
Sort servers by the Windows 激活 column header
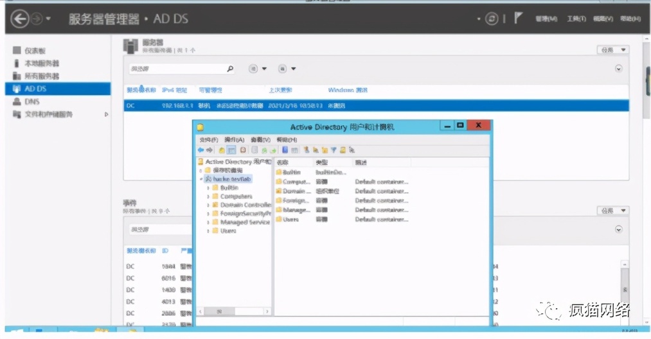(348, 90)
